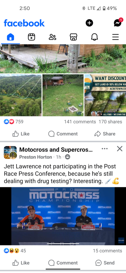Screen dimensions: 126x273
Task: Open the Notifications bell icon
Action: tap(94, 37)
